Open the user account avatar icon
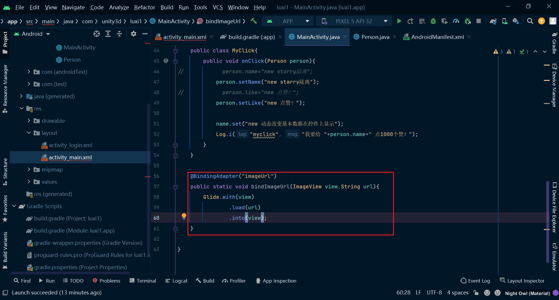 point(553,21)
